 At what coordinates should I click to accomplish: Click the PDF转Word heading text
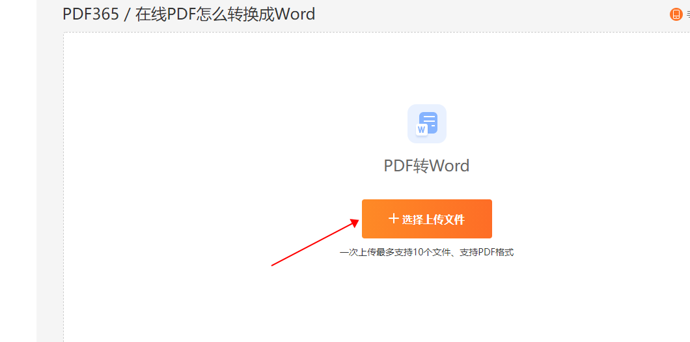[426, 166]
